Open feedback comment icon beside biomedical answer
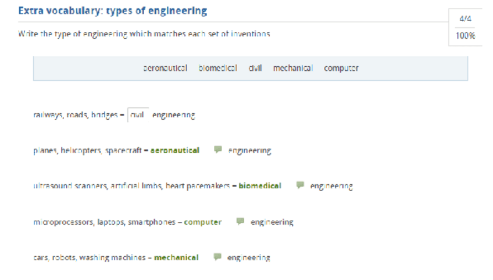This screenshot has width=493, height=280. click(x=300, y=185)
